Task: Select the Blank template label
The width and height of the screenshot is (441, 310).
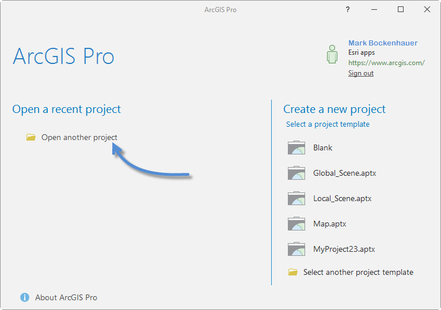Action: click(322, 148)
